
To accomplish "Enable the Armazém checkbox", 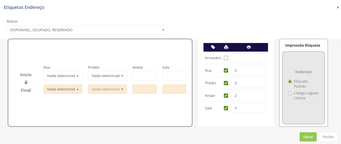I will coord(226,58).
